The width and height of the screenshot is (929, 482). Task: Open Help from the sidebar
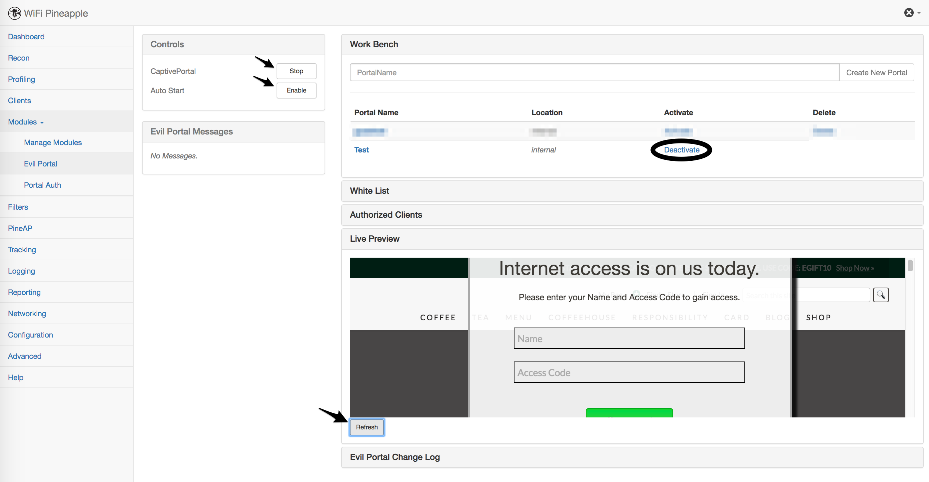click(16, 377)
